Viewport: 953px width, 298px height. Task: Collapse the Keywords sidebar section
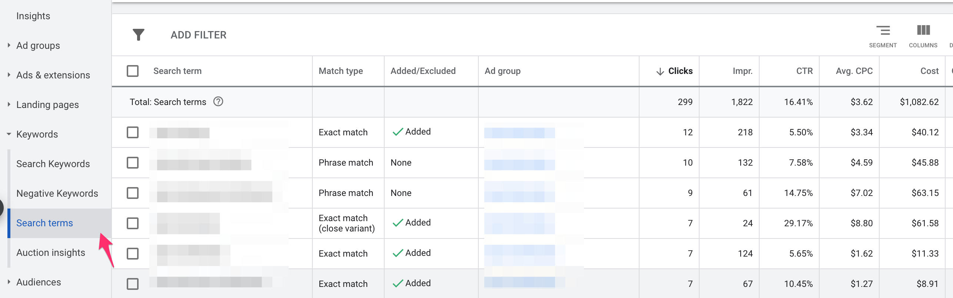[x=9, y=134]
